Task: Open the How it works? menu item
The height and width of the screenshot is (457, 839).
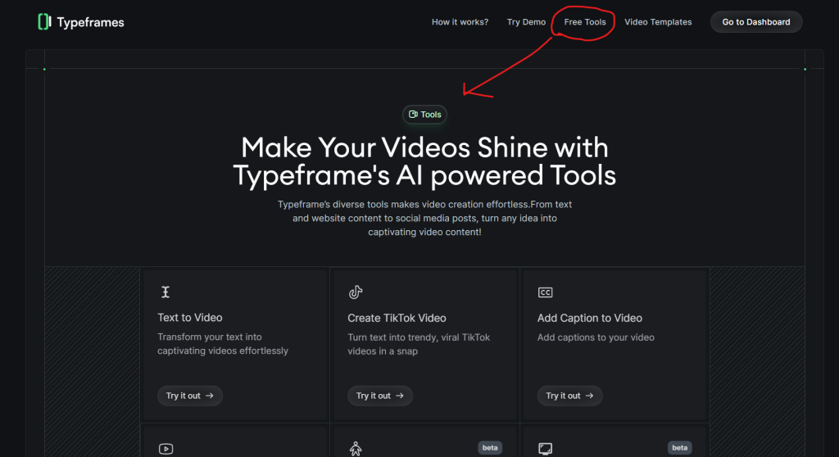Action: pyautogui.click(x=460, y=22)
